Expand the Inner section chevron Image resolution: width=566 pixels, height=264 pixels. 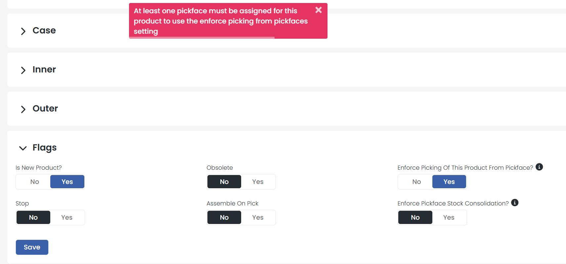pos(23,70)
